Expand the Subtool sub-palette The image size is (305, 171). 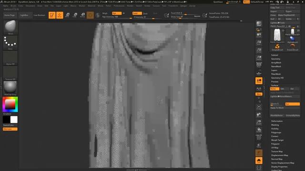[274, 55]
